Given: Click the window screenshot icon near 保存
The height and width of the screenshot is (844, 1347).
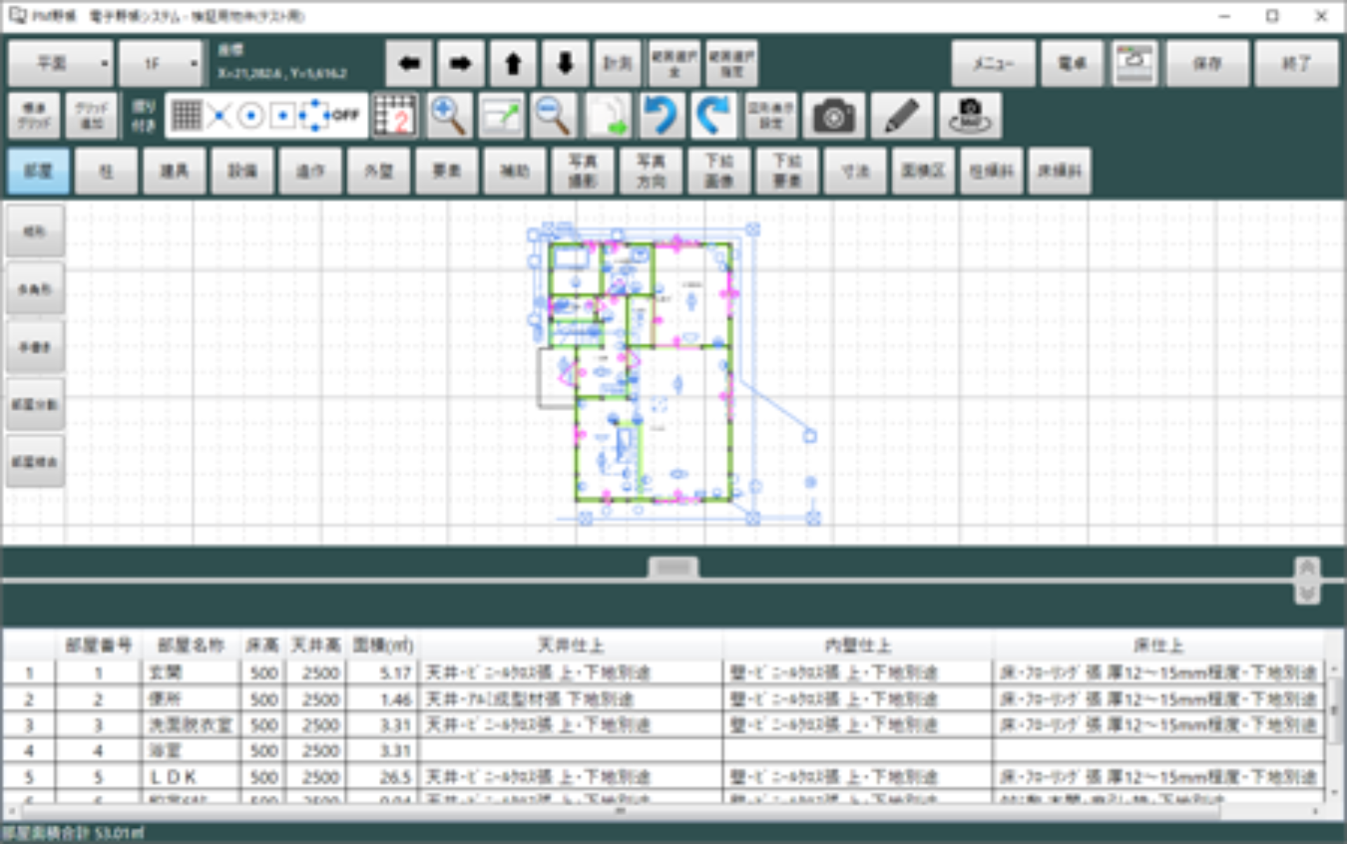Looking at the screenshot, I should (x=1134, y=64).
